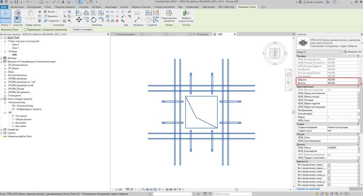
Task: Toggle Вкл продольные_слева checkbox
Action: (329, 172)
